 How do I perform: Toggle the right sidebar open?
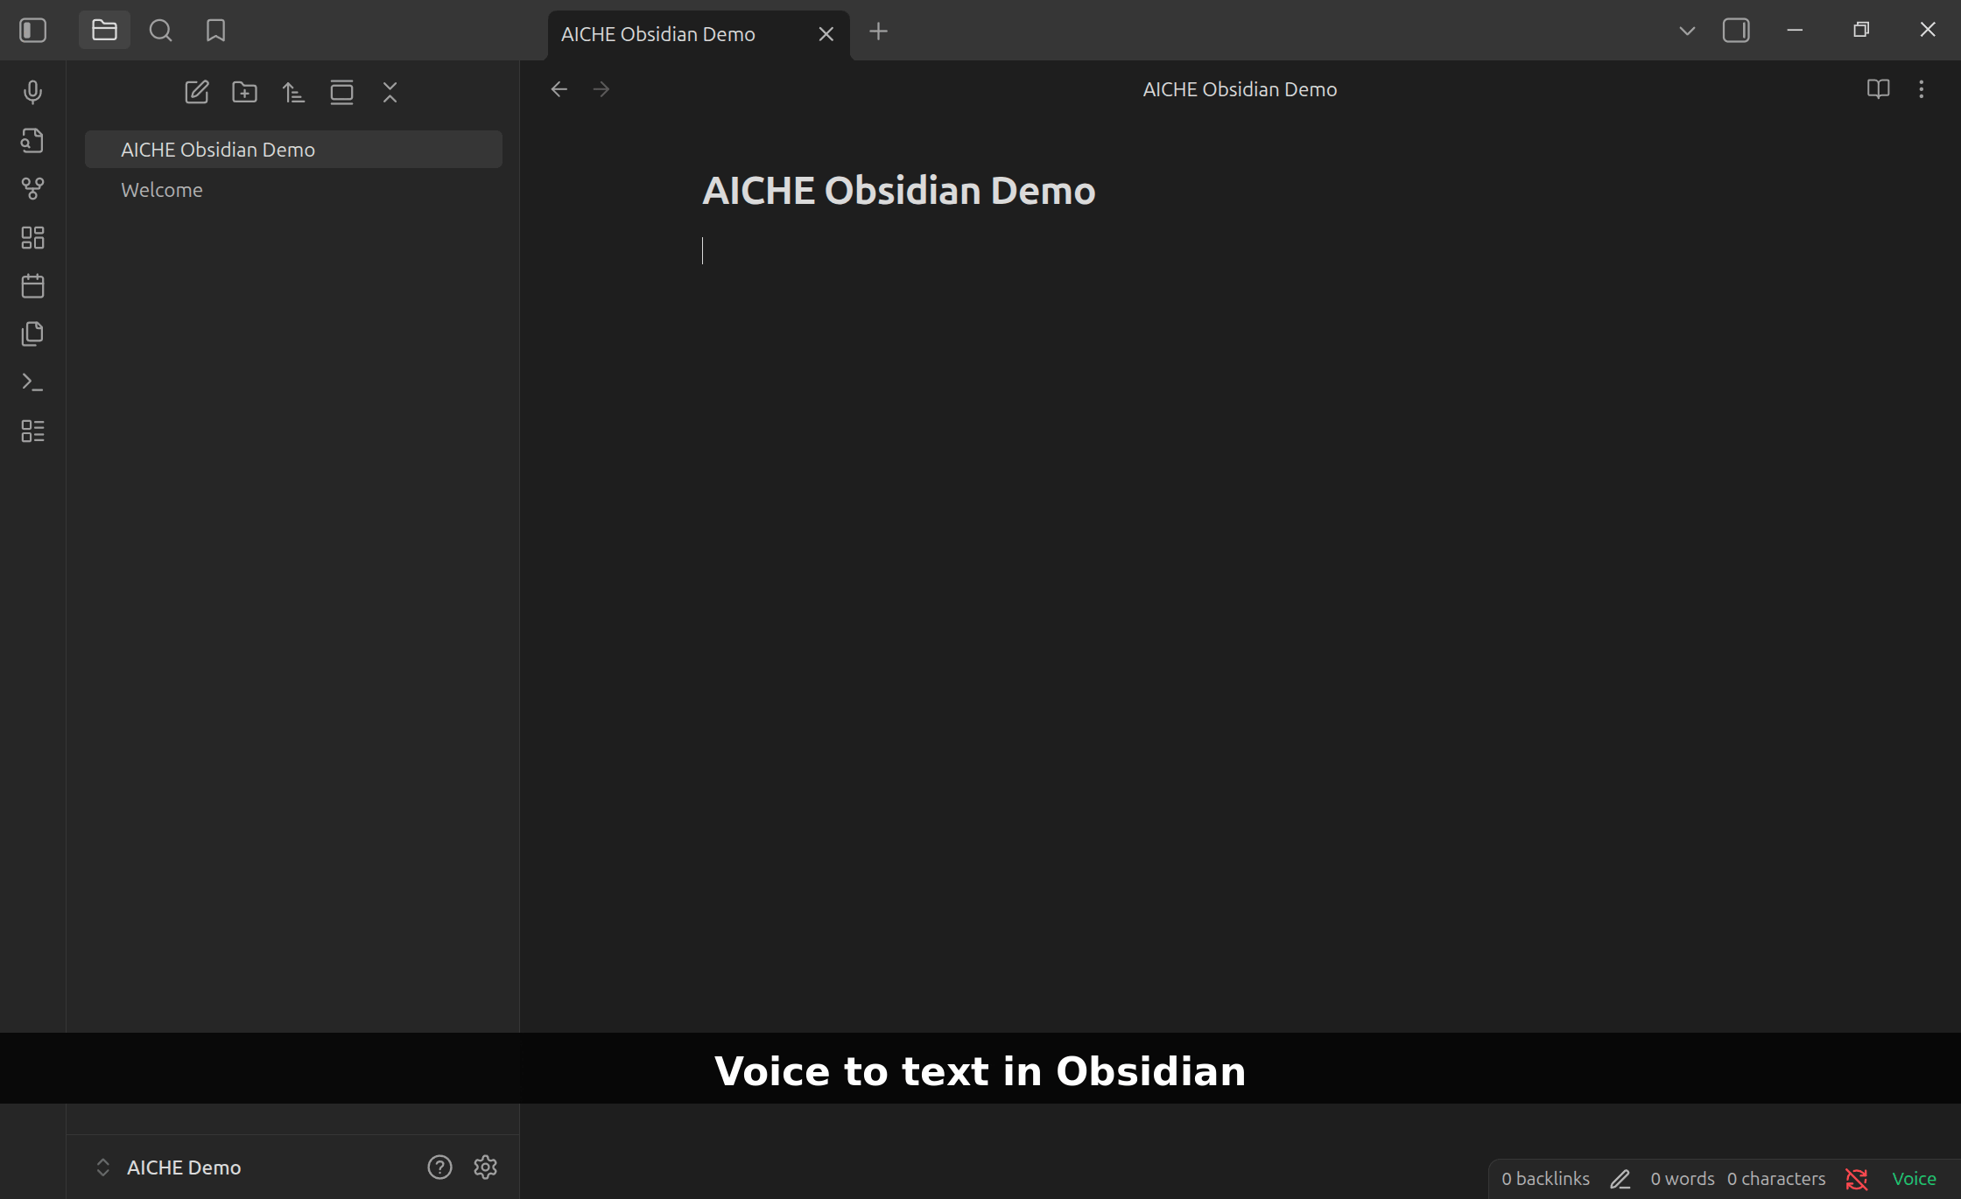1736,30
